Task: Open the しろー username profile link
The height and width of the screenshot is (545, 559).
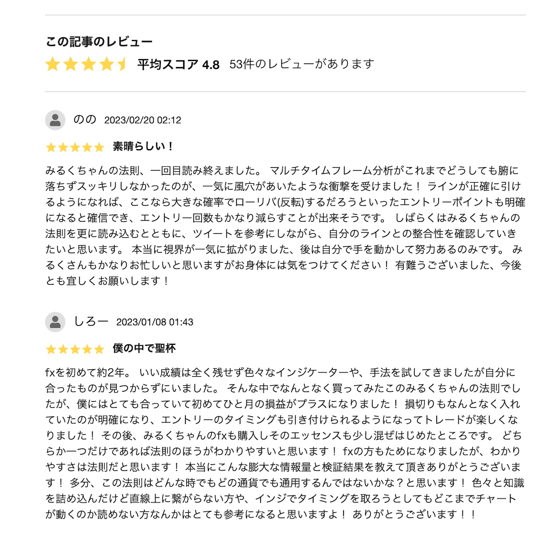Action: [91, 322]
